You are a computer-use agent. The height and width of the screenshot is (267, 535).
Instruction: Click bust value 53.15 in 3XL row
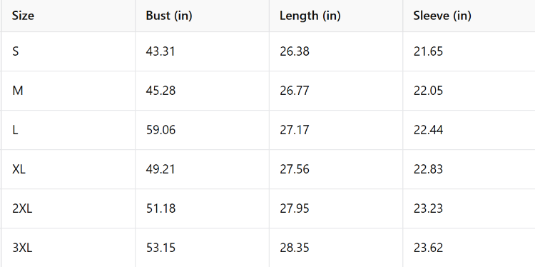[160, 248]
